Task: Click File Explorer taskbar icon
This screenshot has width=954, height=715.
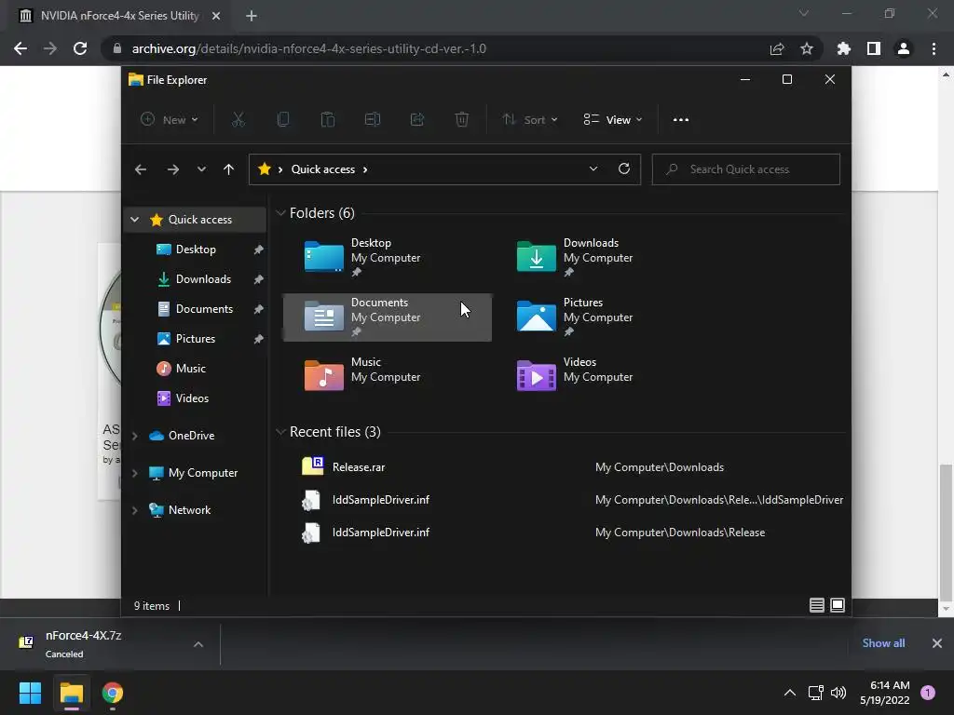Action: pos(71,693)
